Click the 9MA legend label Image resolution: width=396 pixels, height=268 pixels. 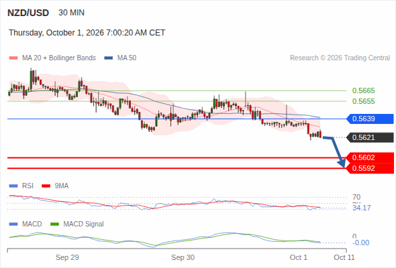tap(62, 186)
